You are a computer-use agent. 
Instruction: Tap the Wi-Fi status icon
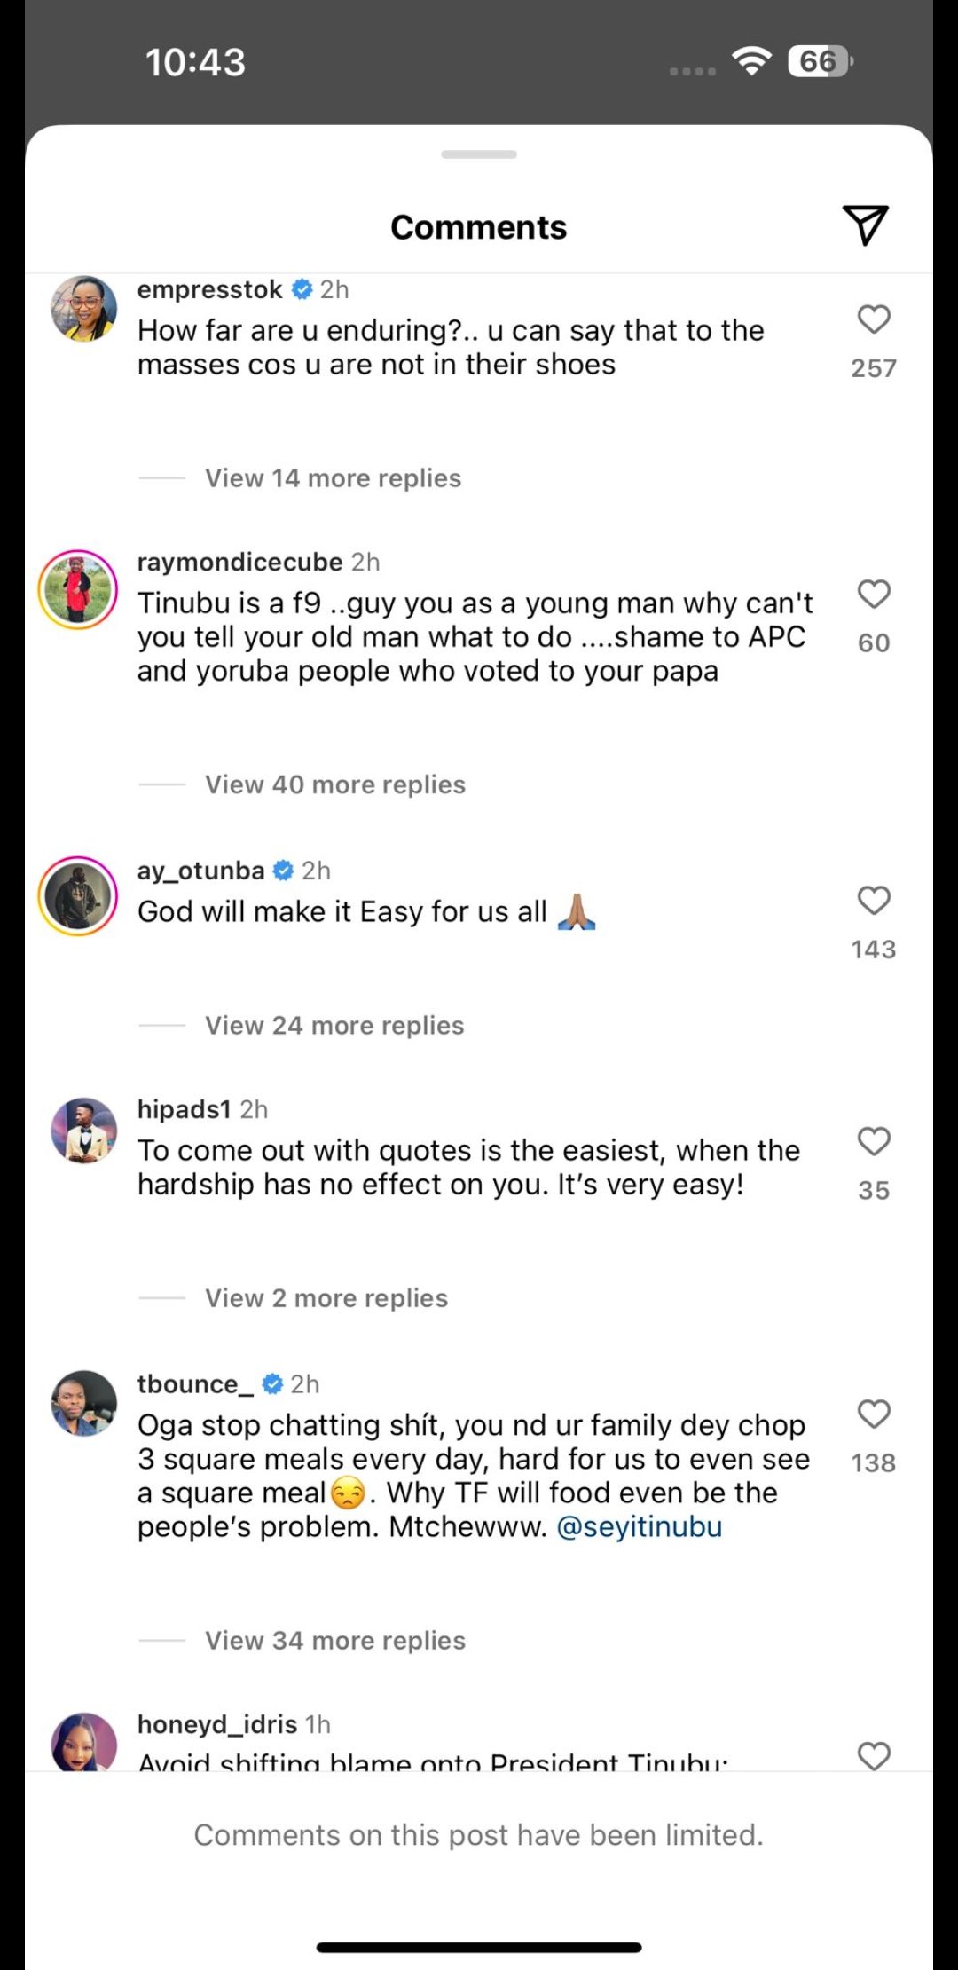coord(751,61)
